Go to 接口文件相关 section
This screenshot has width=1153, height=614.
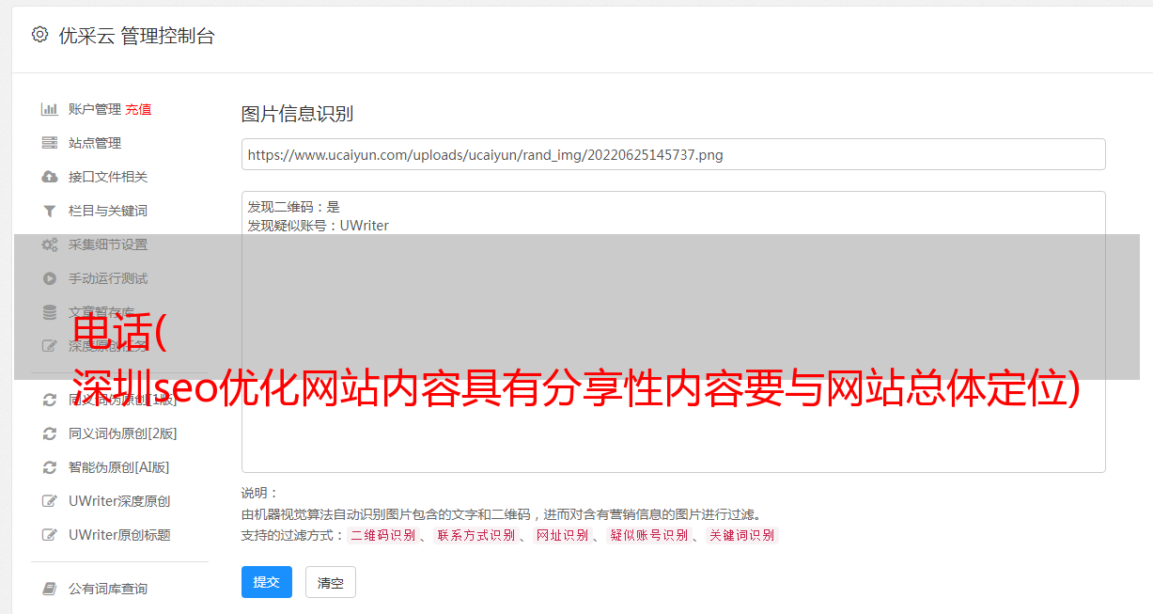coord(108,177)
